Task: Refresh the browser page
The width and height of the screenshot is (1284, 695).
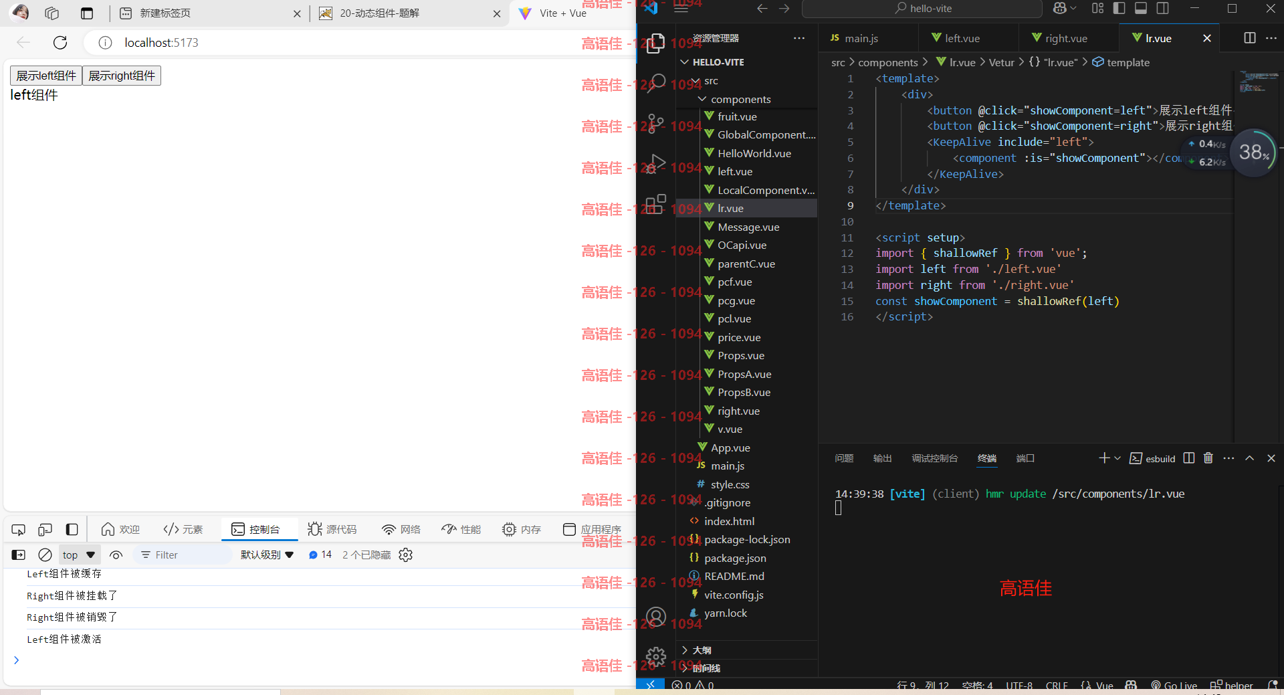Action: pyautogui.click(x=60, y=43)
